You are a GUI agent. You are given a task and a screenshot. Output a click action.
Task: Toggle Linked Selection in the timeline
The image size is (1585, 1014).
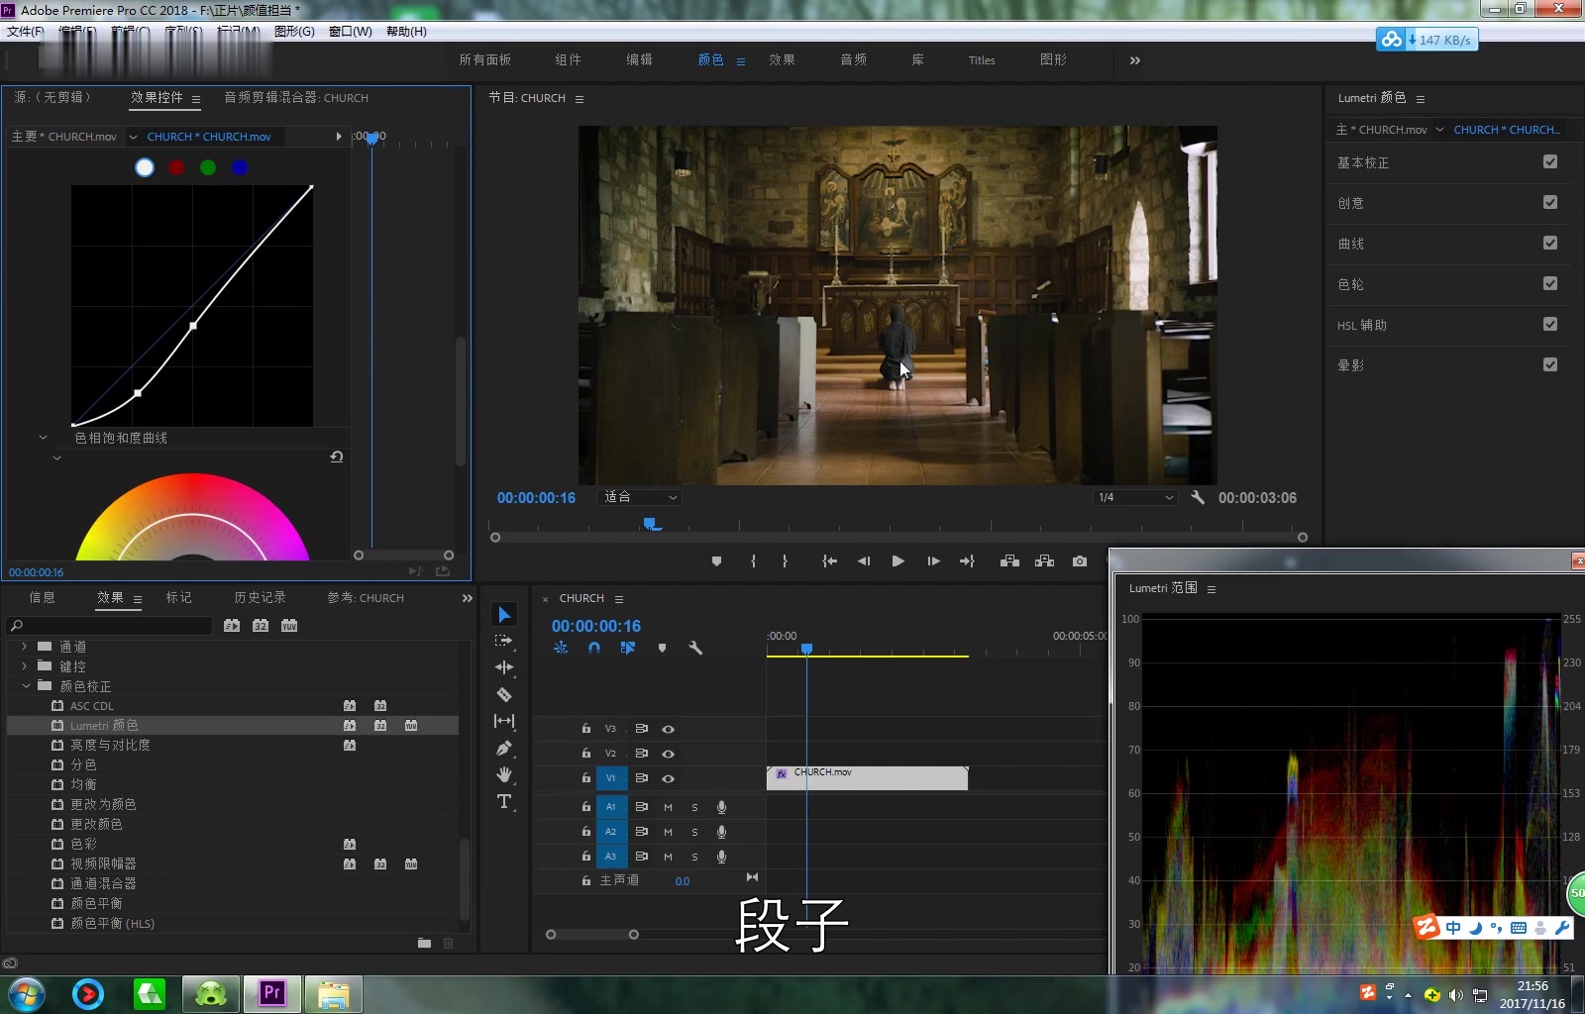coord(628,648)
